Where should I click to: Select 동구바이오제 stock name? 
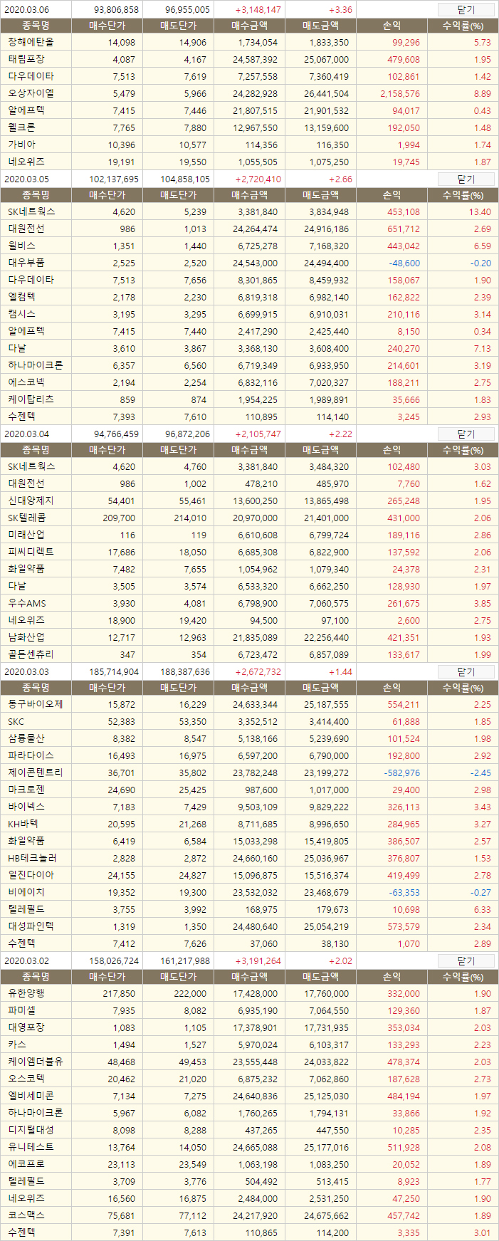(x=36, y=704)
